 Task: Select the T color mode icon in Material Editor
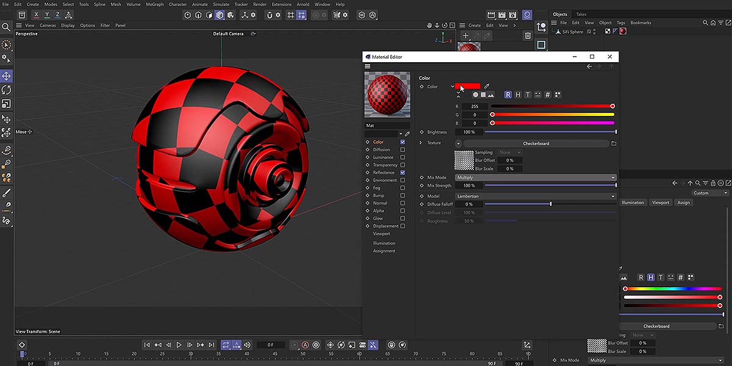[x=528, y=95]
